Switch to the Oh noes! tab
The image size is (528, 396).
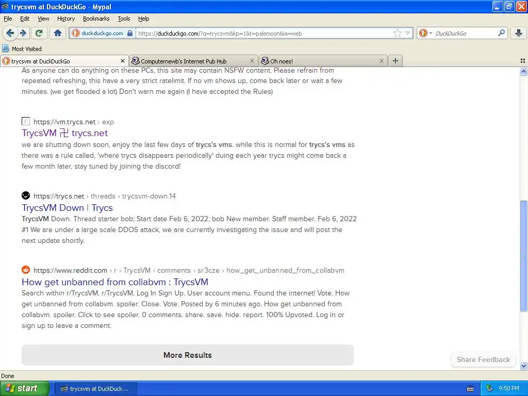[x=323, y=61]
